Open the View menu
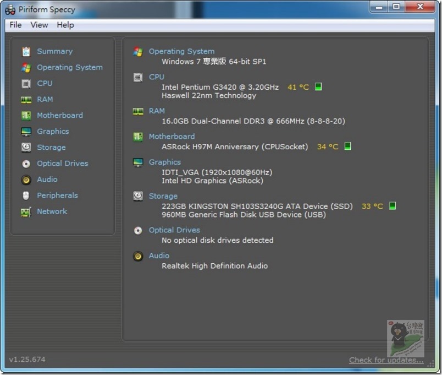The image size is (442, 375). (39, 25)
